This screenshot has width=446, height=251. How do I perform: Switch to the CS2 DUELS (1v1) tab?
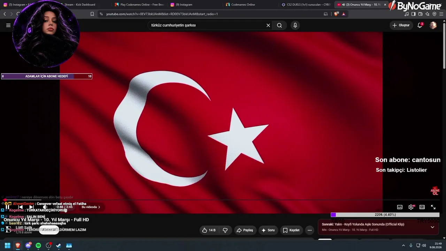pos(306,5)
